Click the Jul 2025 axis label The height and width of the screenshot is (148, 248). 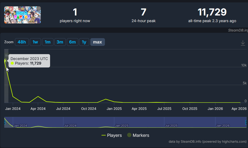(164, 109)
